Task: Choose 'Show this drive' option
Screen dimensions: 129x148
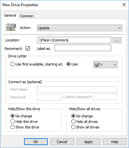Action: tap(12, 127)
